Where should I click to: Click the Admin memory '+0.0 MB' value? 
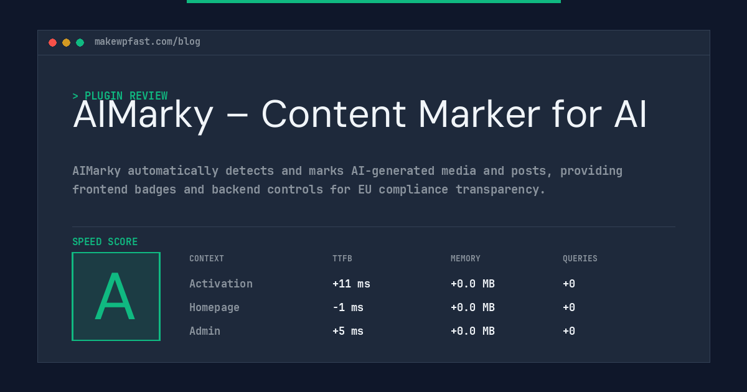pyautogui.click(x=472, y=331)
